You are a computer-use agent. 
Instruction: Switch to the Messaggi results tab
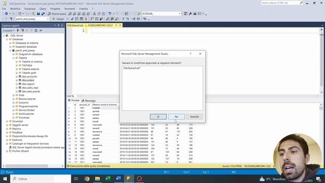pyautogui.click(x=88, y=101)
